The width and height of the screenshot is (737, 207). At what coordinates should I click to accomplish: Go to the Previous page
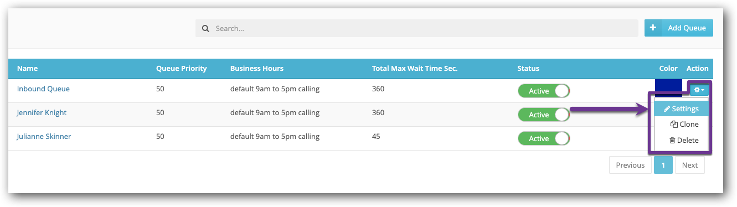point(630,165)
